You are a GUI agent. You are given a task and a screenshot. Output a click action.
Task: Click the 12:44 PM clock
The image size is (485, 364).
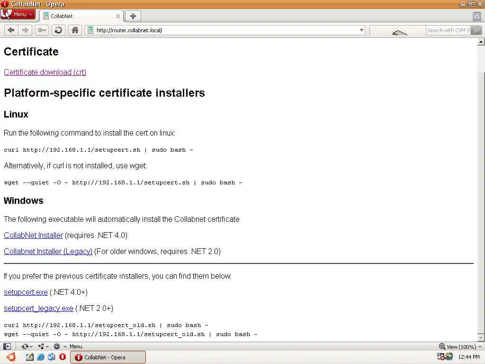[469, 357]
